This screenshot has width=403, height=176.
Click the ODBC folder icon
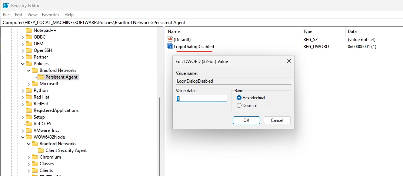pyautogui.click(x=29, y=37)
